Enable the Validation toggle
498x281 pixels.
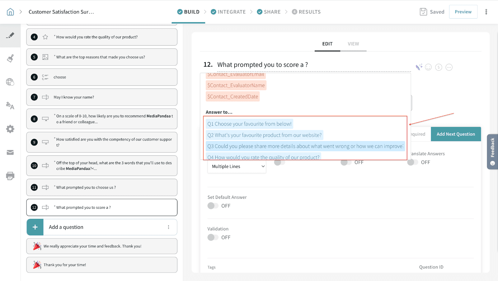pyautogui.click(x=213, y=237)
